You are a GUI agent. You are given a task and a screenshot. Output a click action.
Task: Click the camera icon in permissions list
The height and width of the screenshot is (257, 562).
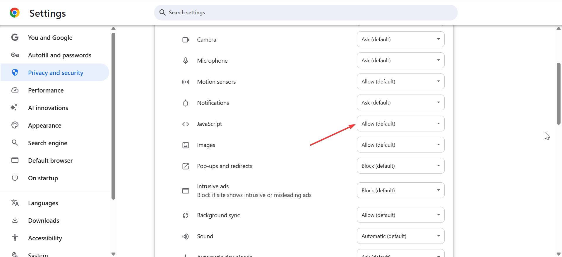pyautogui.click(x=186, y=40)
